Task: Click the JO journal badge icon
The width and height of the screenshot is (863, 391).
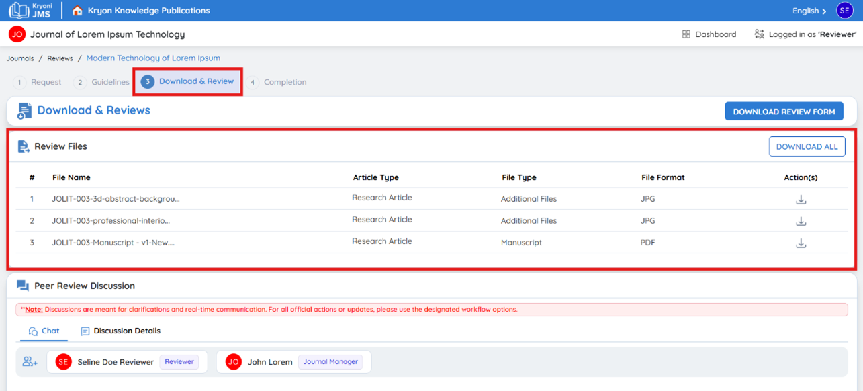Action: 17,34
